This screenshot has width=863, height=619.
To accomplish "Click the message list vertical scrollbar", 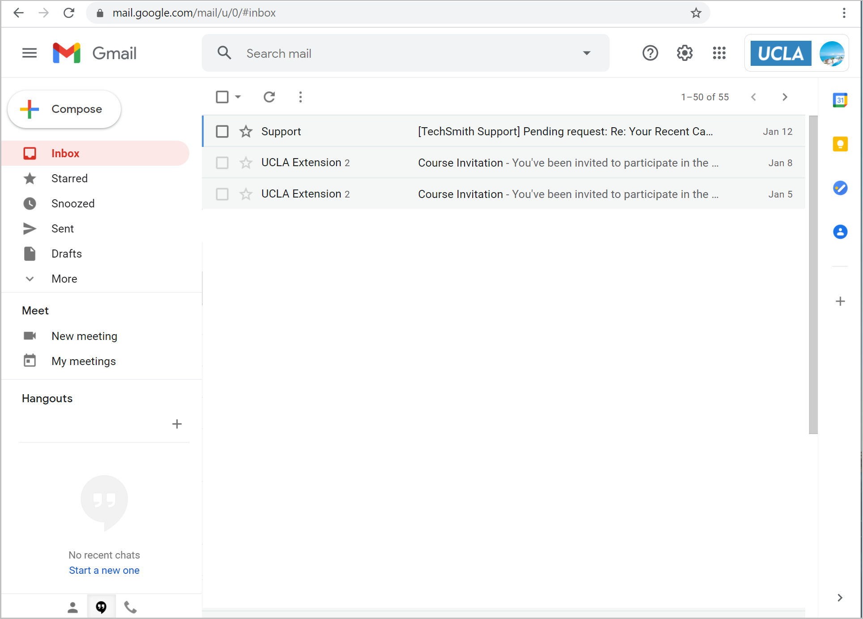I will pyautogui.click(x=813, y=275).
